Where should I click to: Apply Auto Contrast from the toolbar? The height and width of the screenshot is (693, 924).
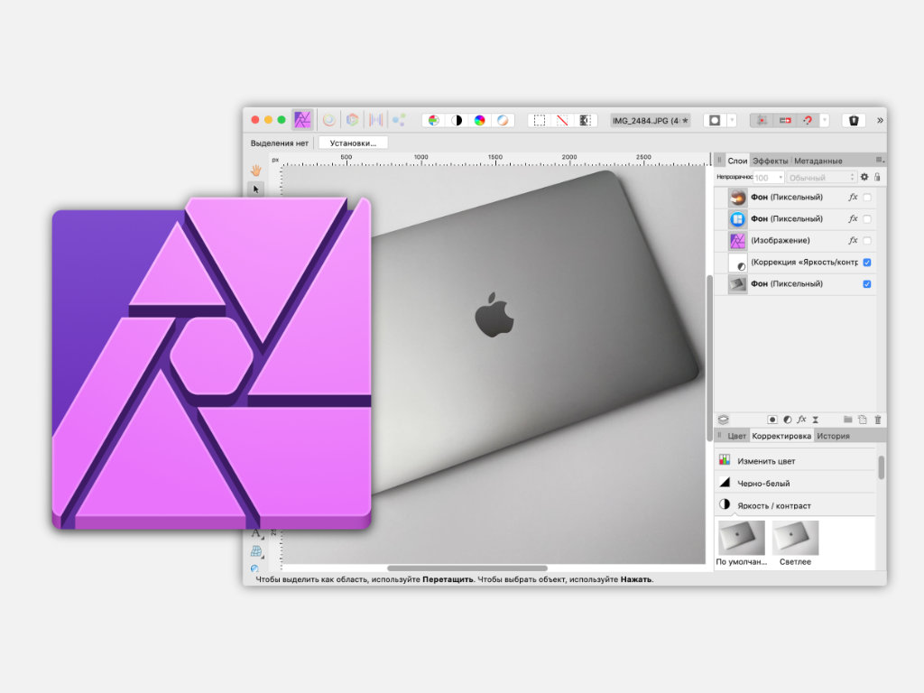coord(457,120)
